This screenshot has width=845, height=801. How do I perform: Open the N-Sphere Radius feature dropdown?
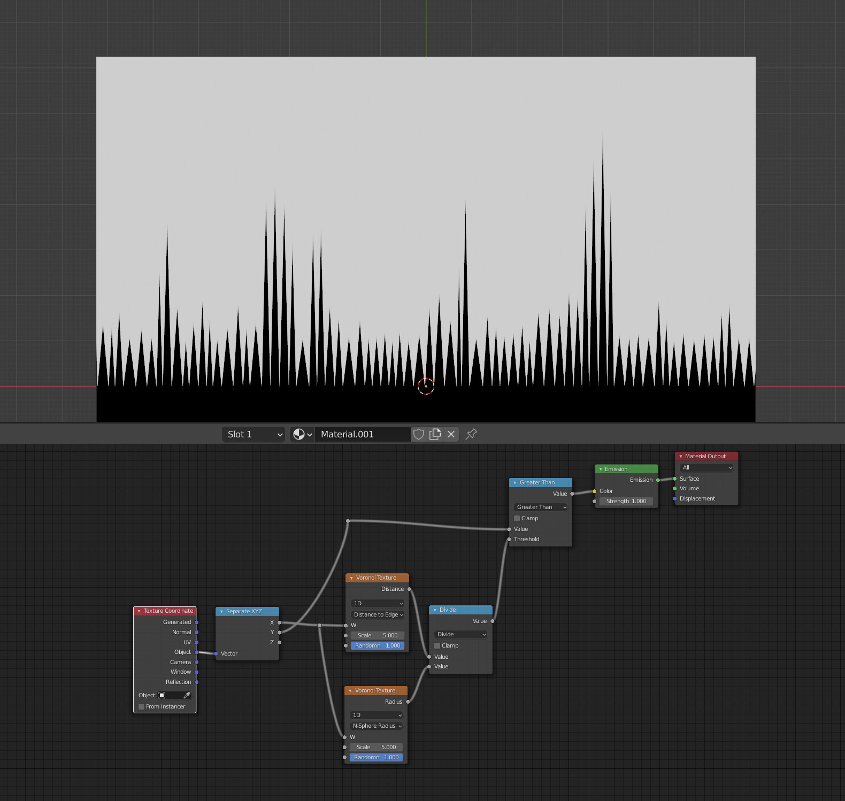pos(377,726)
